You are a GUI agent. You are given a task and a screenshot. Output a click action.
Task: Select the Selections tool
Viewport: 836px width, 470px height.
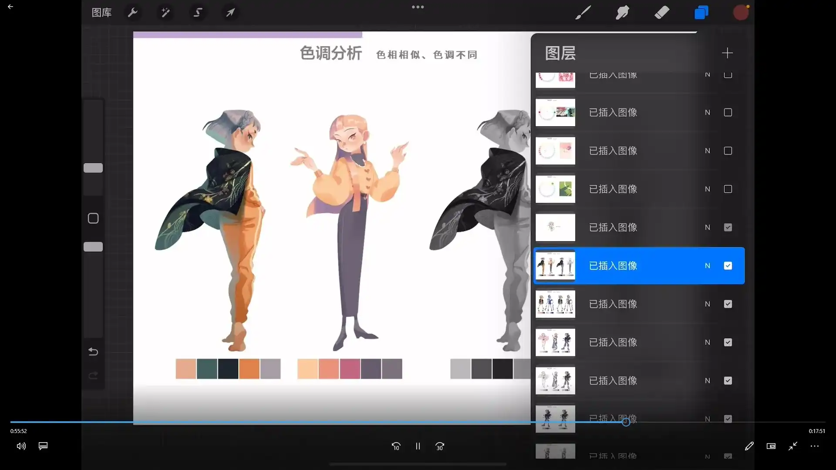pos(198,12)
